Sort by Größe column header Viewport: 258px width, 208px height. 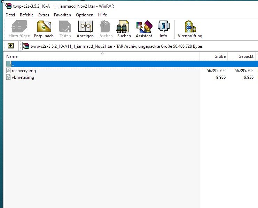coord(213,56)
